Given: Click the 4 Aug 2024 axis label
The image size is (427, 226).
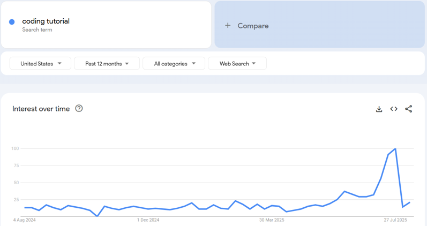Looking at the screenshot, I should point(25,220).
